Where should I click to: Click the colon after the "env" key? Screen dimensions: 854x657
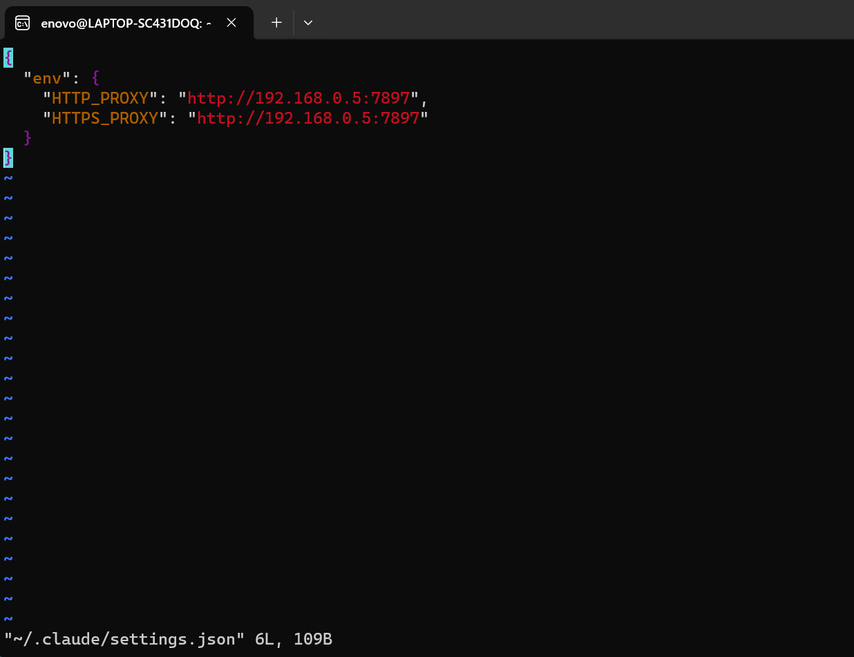point(76,78)
